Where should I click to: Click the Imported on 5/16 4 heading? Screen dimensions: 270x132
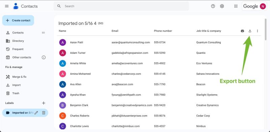(x=77, y=23)
